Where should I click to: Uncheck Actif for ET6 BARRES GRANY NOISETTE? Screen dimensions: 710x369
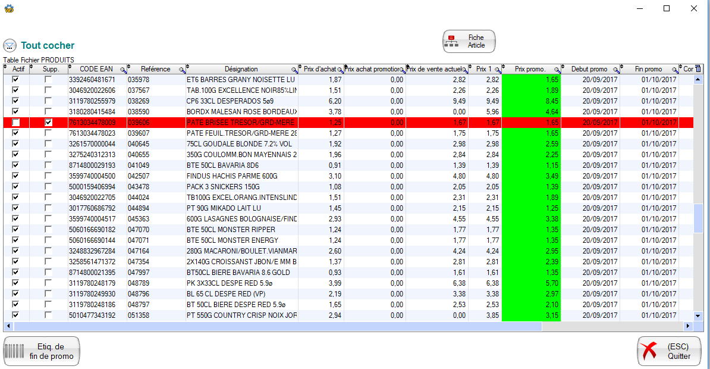click(15, 80)
